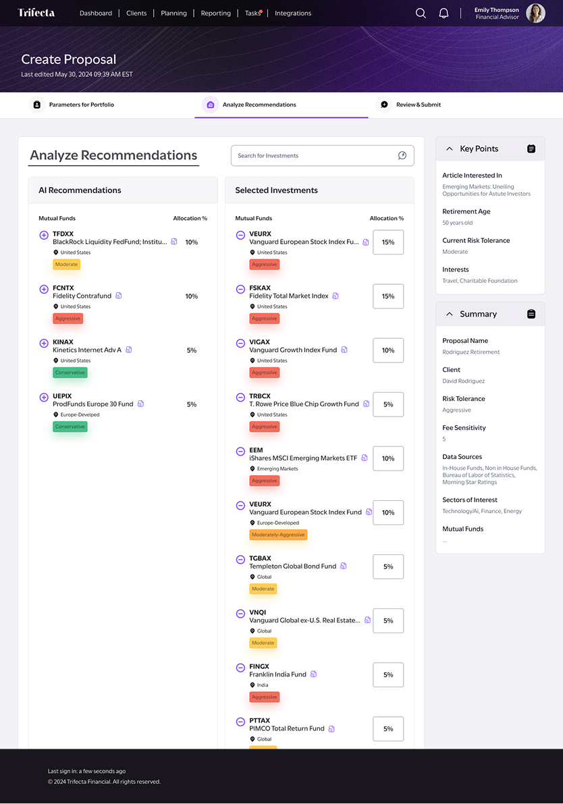This screenshot has height=804, width=563.
Task: Open the notifications bell
Action: click(x=444, y=14)
